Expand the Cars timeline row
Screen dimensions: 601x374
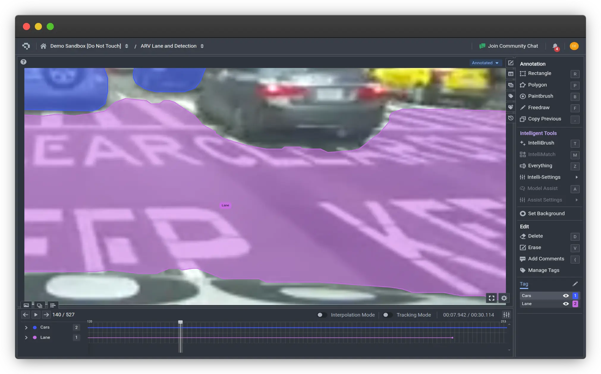[26, 328]
